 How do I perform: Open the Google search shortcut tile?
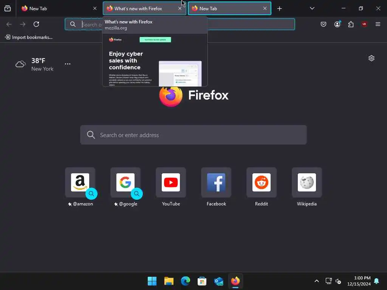pos(125,182)
